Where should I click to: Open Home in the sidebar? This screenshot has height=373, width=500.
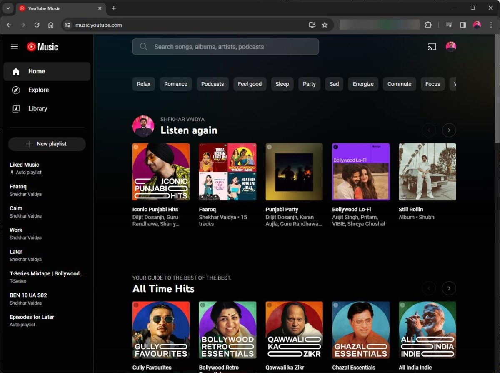(x=47, y=71)
